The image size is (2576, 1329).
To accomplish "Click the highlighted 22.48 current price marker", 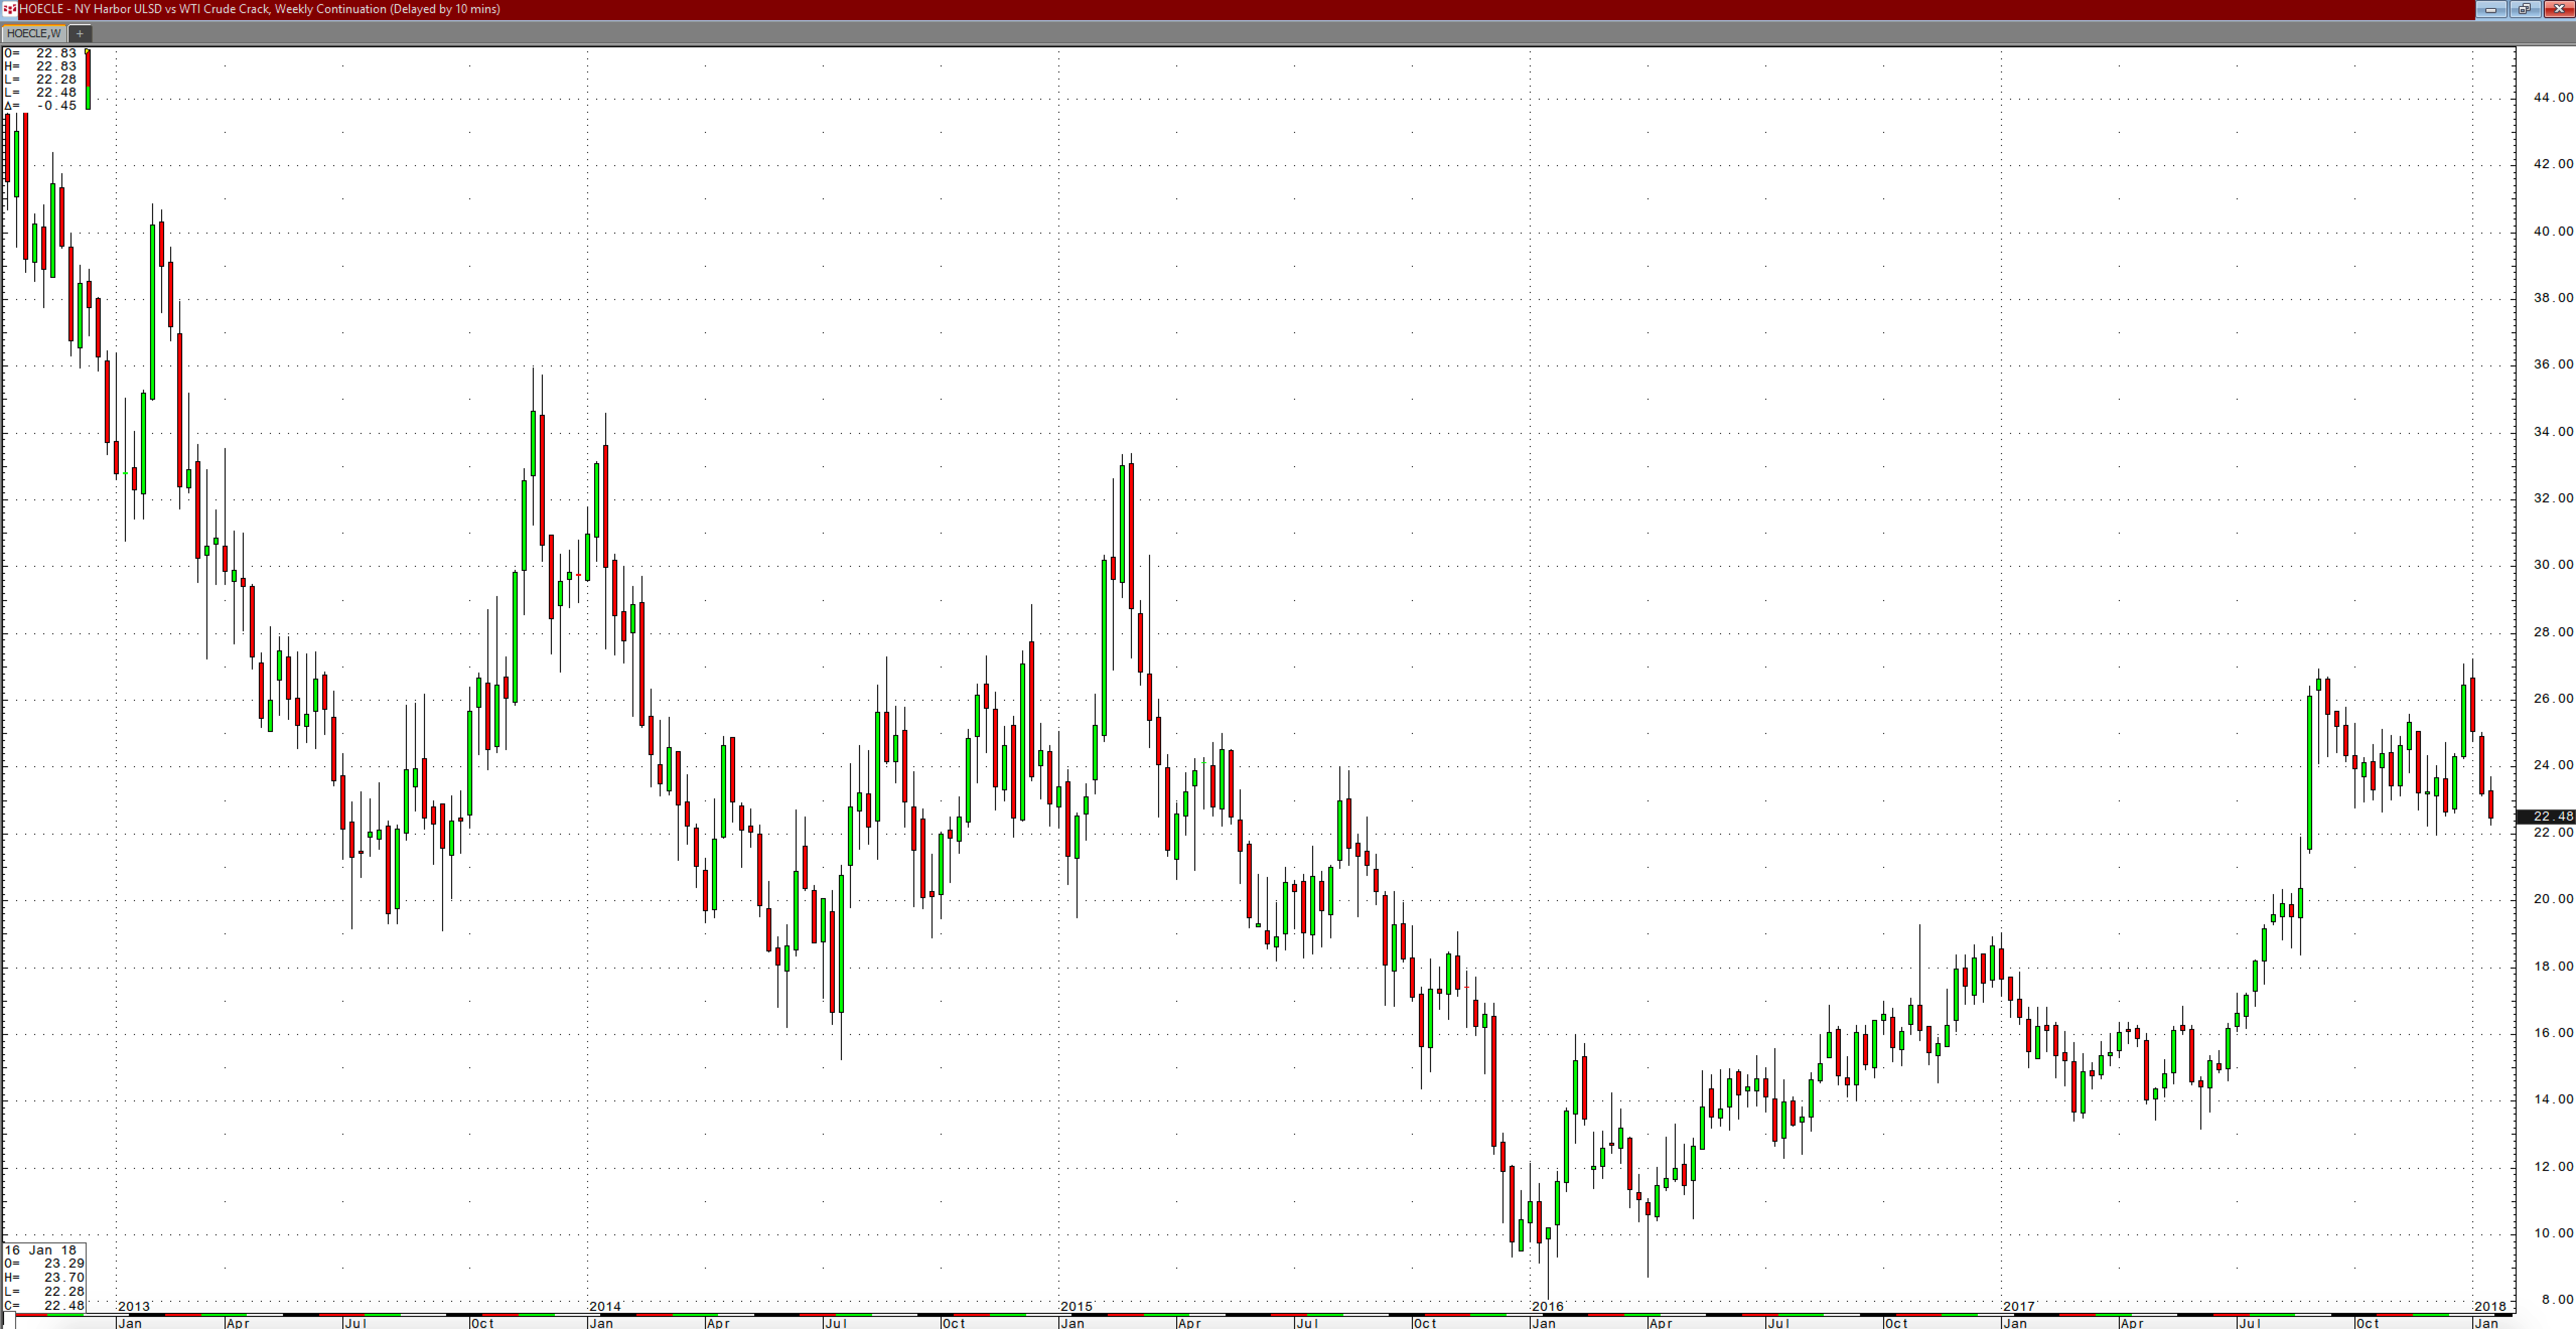I will 2546,816.
